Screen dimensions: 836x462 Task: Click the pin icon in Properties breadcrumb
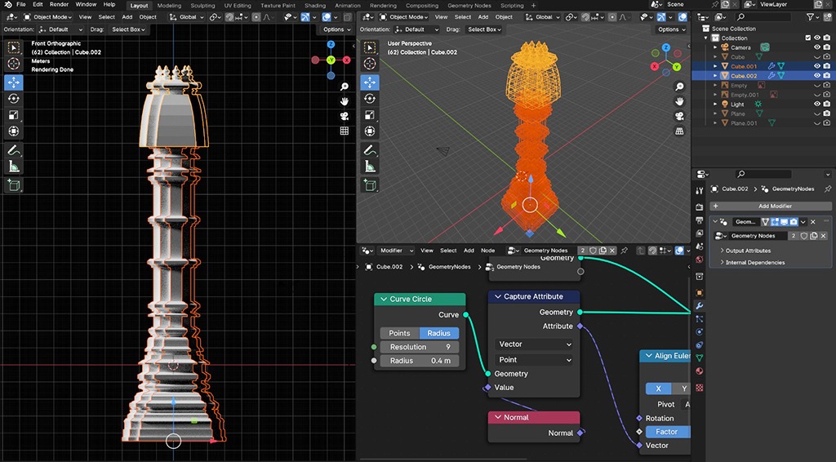(828, 189)
